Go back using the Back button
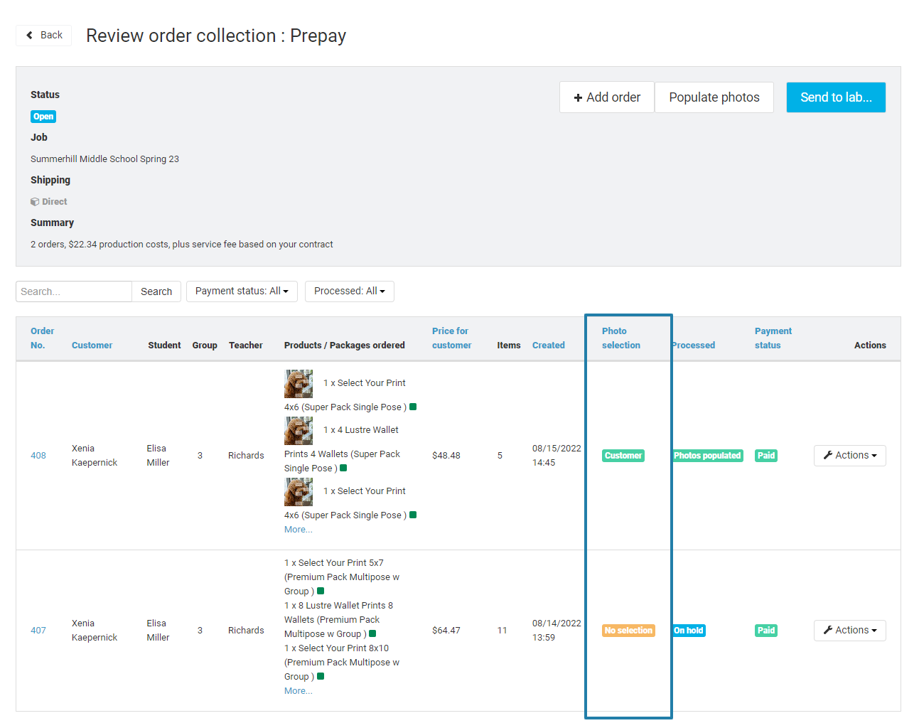919x728 pixels. (x=43, y=35)
